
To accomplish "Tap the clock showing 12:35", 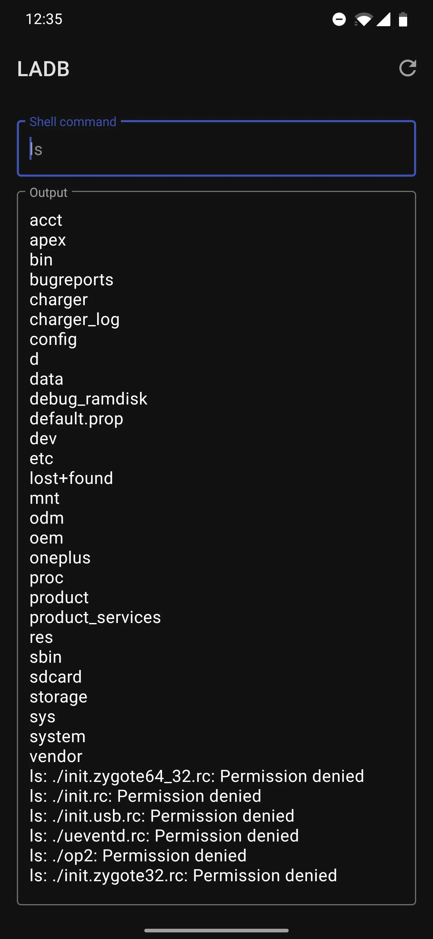I will point(45,19).
